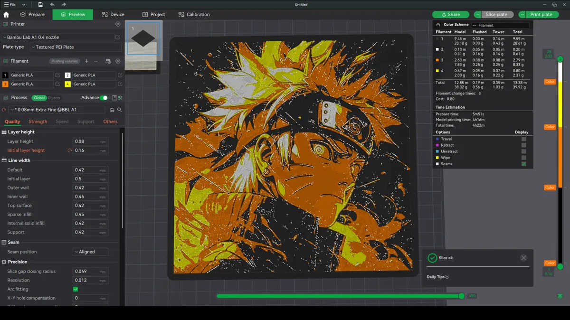Open the printer preset dropdown
The width and height of the screenshot is (570, 320).
pos(57,37)
